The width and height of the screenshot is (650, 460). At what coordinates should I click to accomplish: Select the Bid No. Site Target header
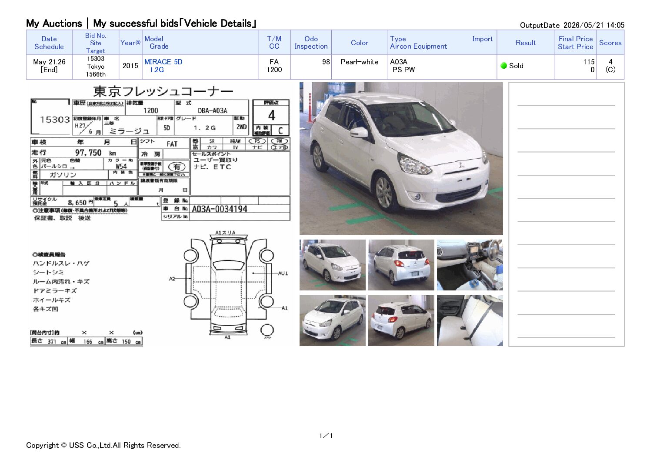tap(96, 43)
